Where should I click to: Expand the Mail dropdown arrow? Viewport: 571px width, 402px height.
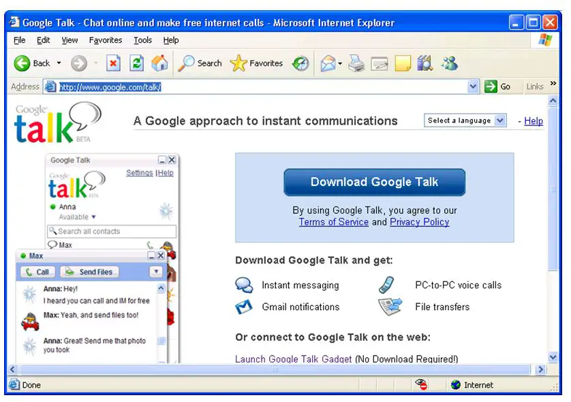coord(340,63)
